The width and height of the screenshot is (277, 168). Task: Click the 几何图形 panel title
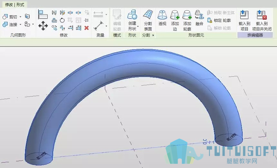click(18, 35)
